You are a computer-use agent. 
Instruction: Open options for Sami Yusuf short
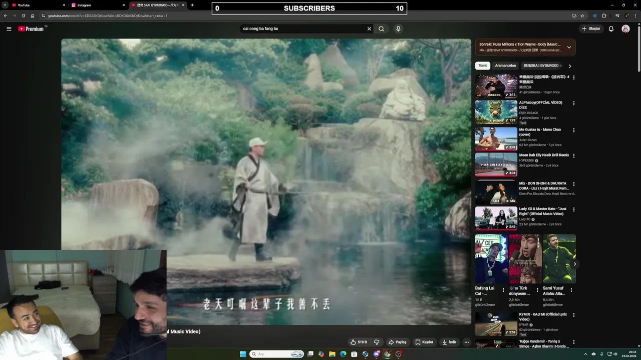(x=571, y=290)
